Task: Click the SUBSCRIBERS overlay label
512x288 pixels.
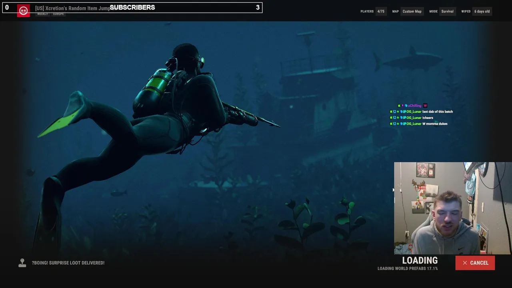Action: 132,7
